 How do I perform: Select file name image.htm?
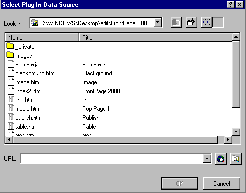(27, 82)
